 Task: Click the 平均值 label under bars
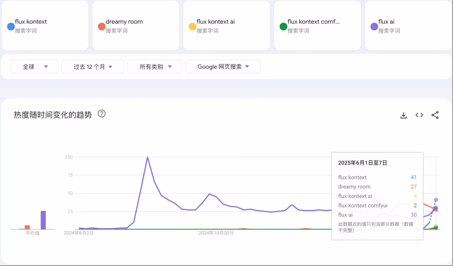pos(32,233)
